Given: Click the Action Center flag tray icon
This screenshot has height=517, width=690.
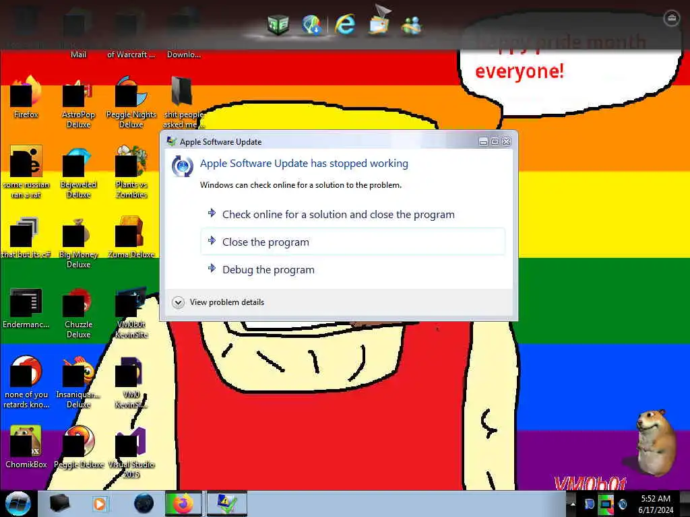Looking at the screenshot, I should [x=589, y=504].
